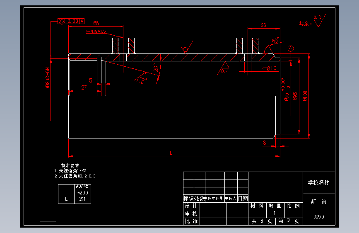Select the 更改文件号 cell
The image size is (359, 233).
[x=215, y=198]
